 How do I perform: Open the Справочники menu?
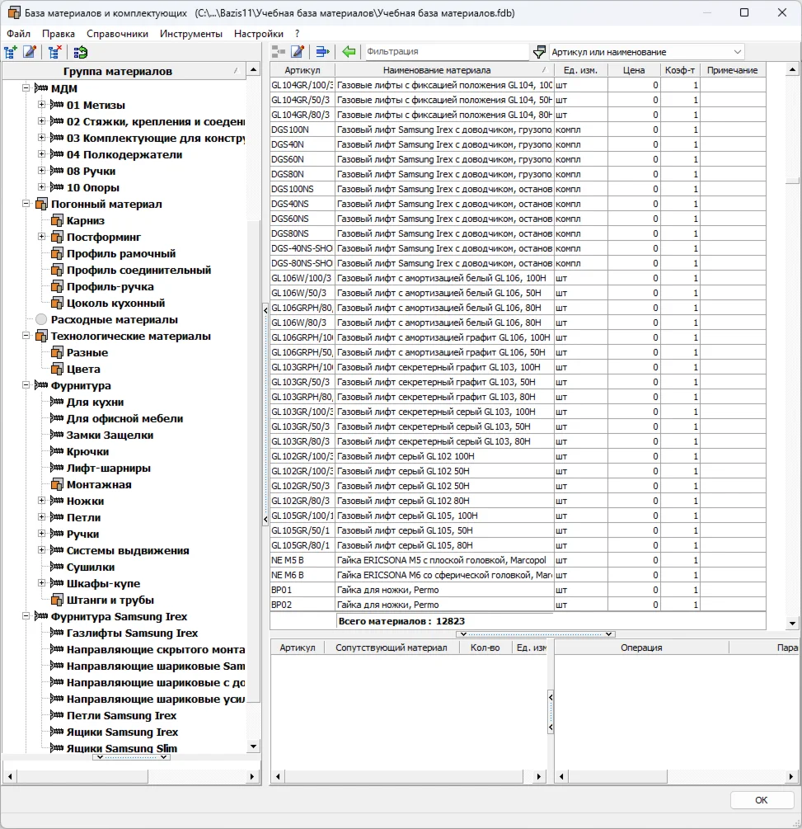point(117,34)
